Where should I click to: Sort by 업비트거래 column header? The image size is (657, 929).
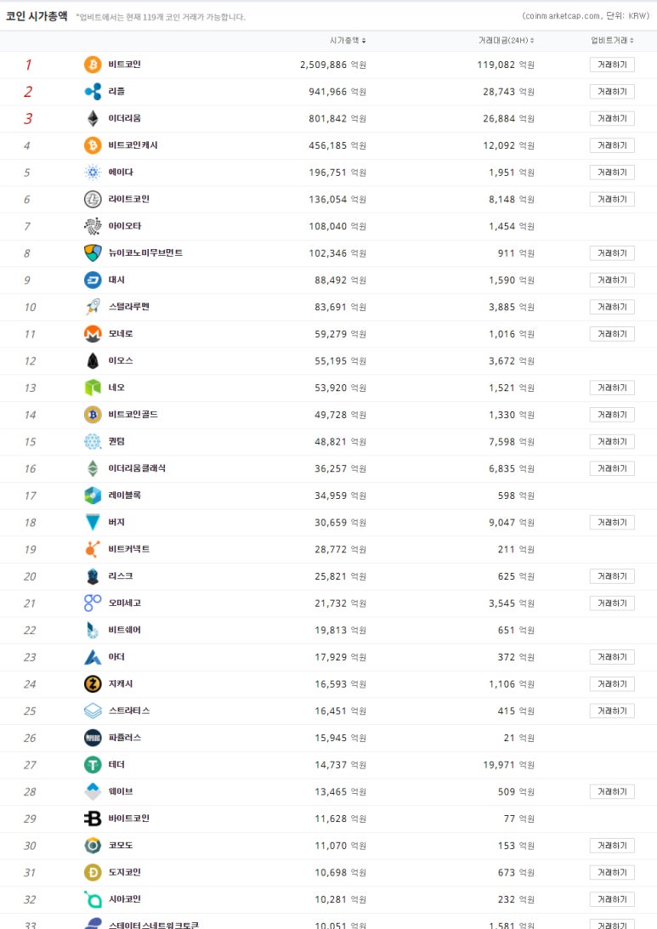pyautogui.click(x=612, y=40)
